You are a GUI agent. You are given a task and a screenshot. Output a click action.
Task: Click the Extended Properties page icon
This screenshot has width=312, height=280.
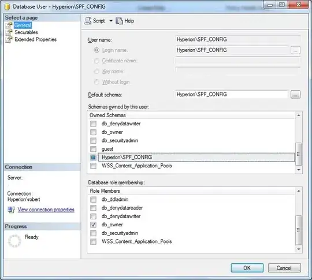coord(9,39)
